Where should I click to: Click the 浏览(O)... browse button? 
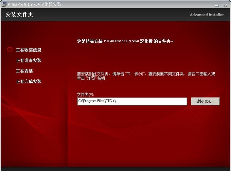[205, 101]
